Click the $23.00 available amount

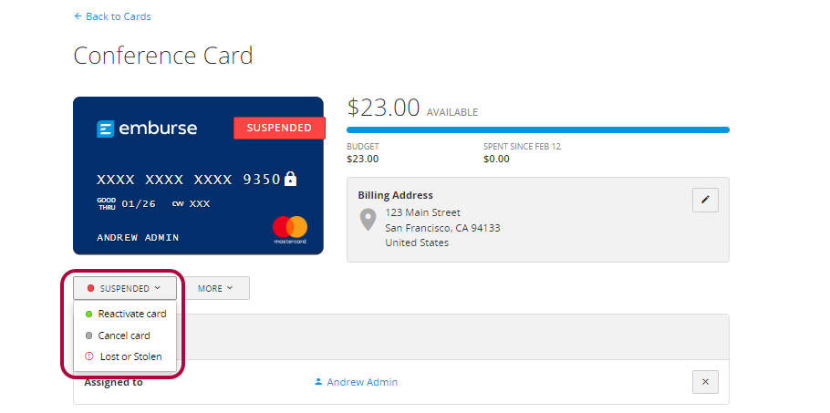(x=383, y=108)
